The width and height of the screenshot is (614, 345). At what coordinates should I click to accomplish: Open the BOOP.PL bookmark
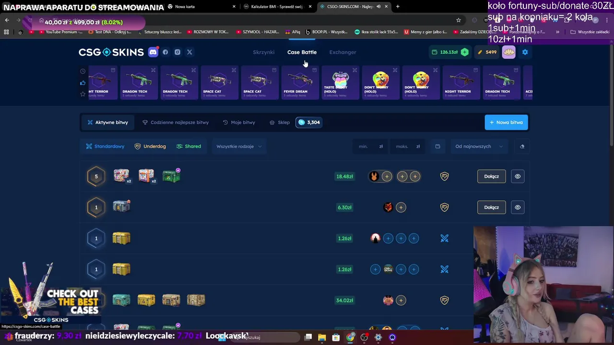326,32
